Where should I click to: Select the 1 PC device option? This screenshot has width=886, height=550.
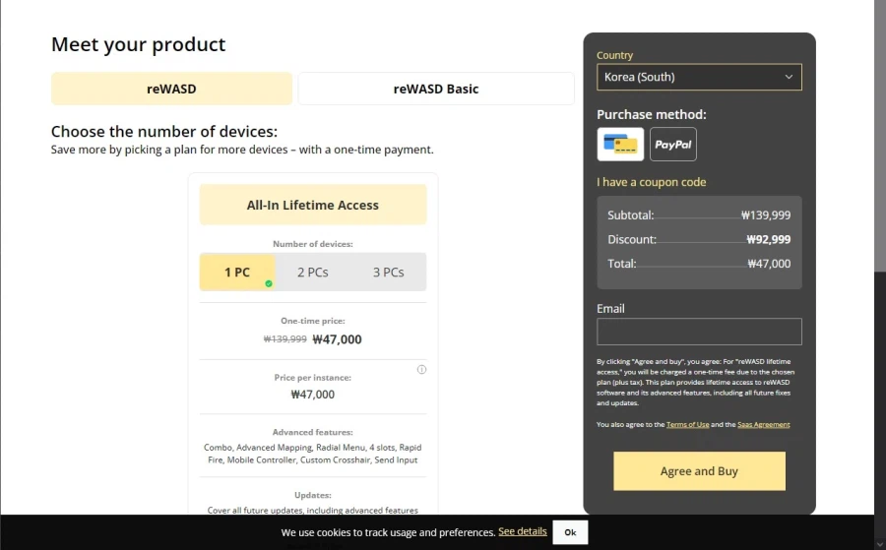pos(236,273)
